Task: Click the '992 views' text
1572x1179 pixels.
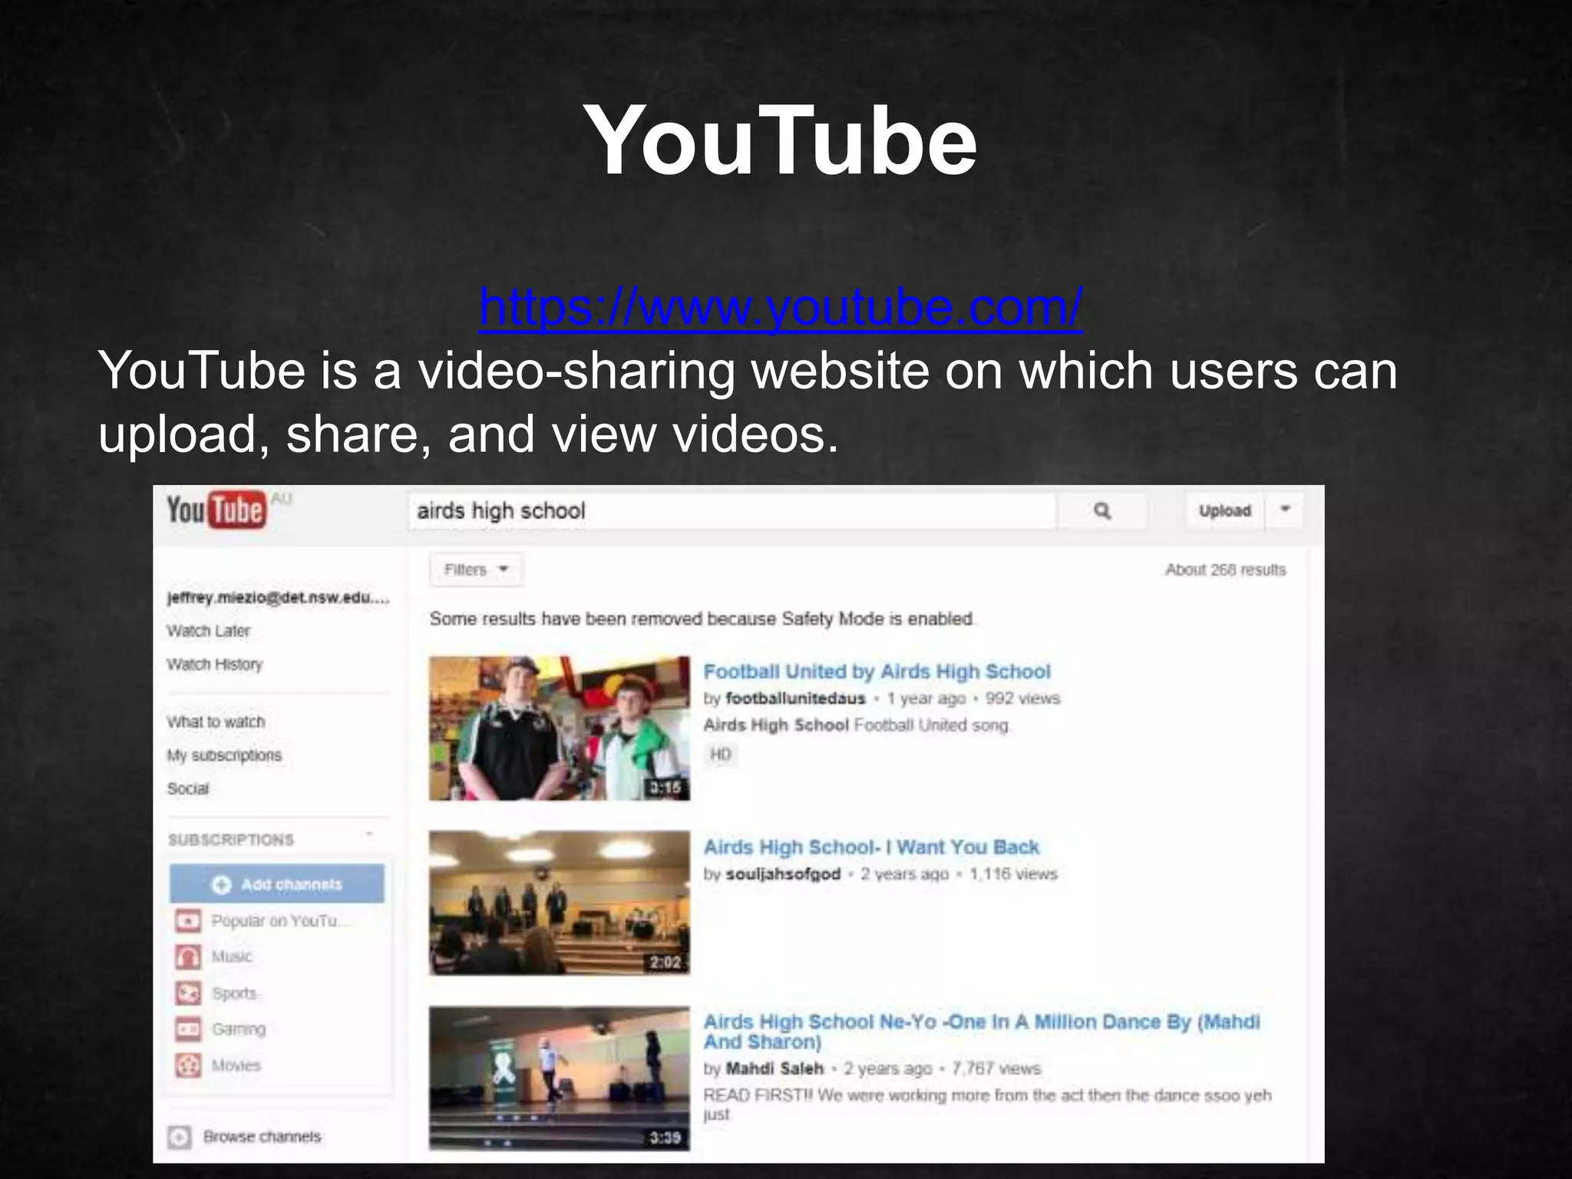Action: click(1022, 698)
